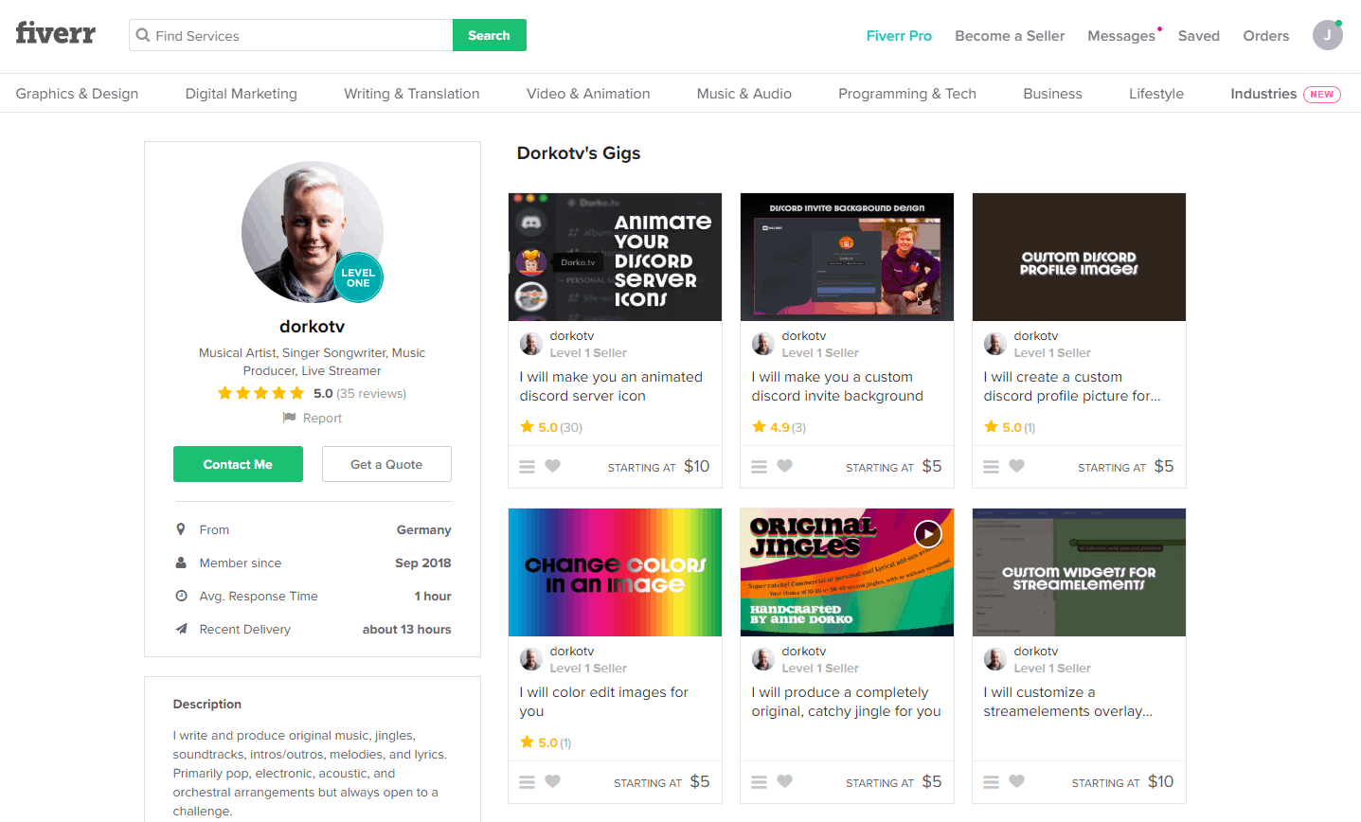
Task: Click seller avatar on animated server icon gig
Action: point(531,344)
